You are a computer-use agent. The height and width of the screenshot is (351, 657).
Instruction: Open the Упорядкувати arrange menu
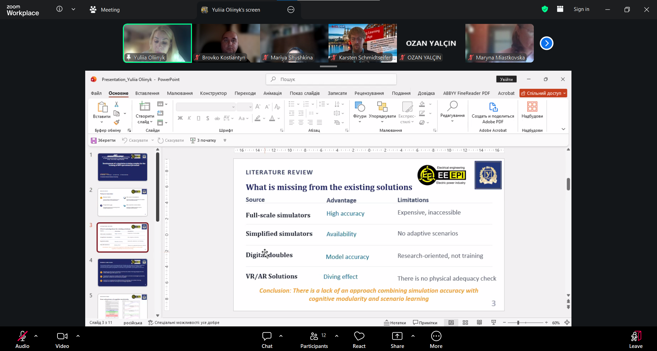click(x=382, y=112)
